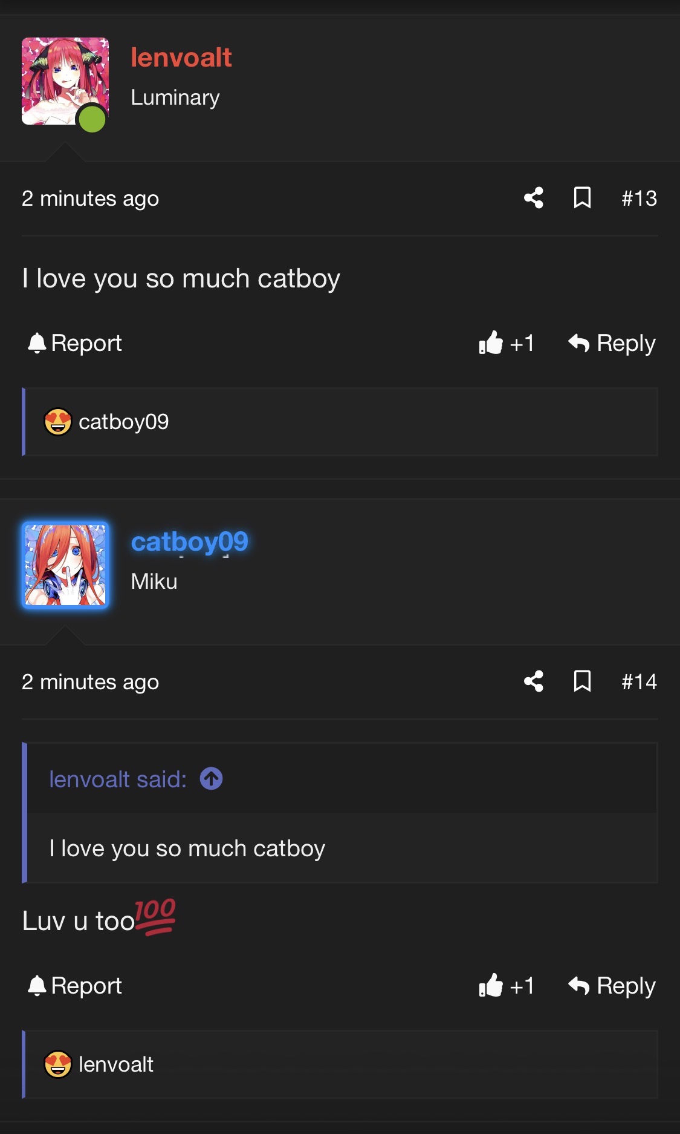Jump to quoted post via up-arrow icon
Viewport: 680px width, 1134px height.
click(212, 779)
